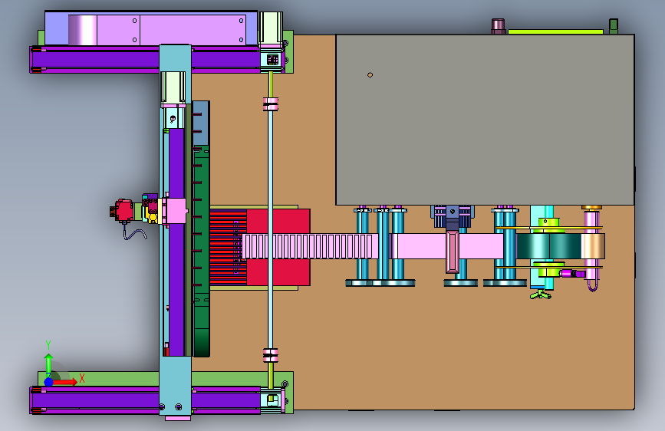The width and height of the screenshot is (665, 431).
Task: Pick the yellow-green bar above the gray panel
Action: coord(555,31)
